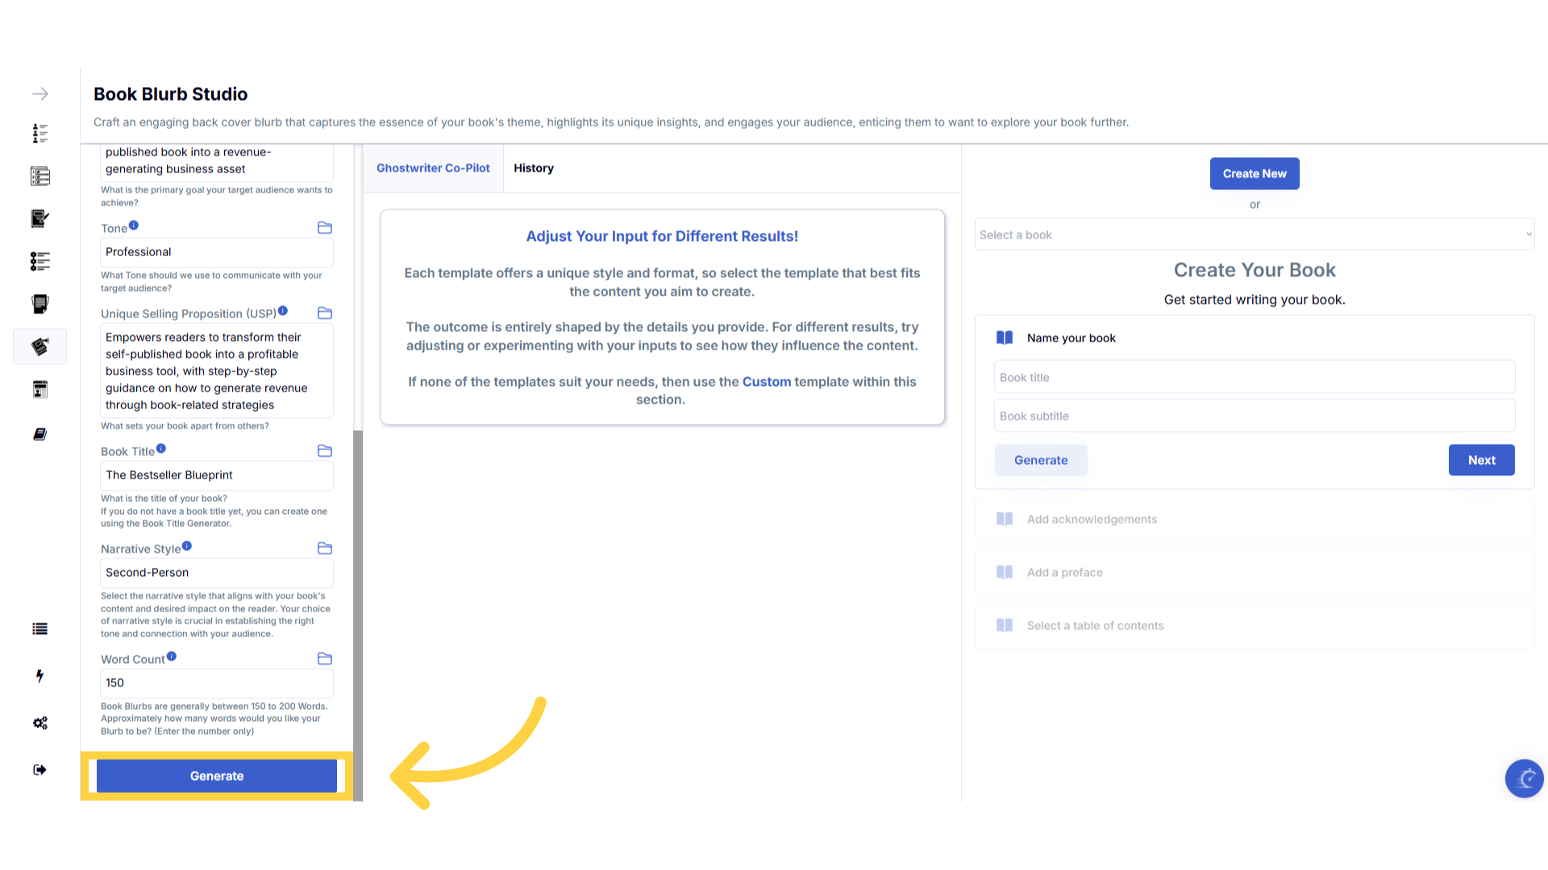Screen dimensions: 1548x870
Task: Click book icon beside Name your book
Action: [x=1005, y=338]
